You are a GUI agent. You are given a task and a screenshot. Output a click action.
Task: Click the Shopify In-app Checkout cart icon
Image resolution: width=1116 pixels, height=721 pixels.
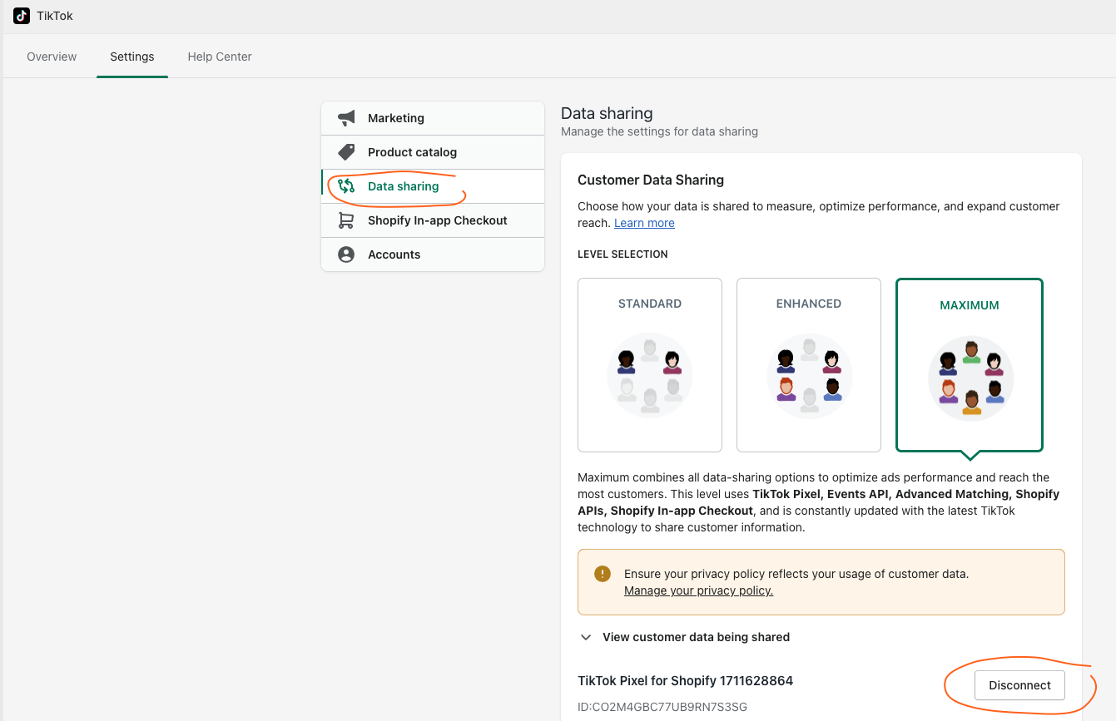pyautogui.click(x=346, y=220)
